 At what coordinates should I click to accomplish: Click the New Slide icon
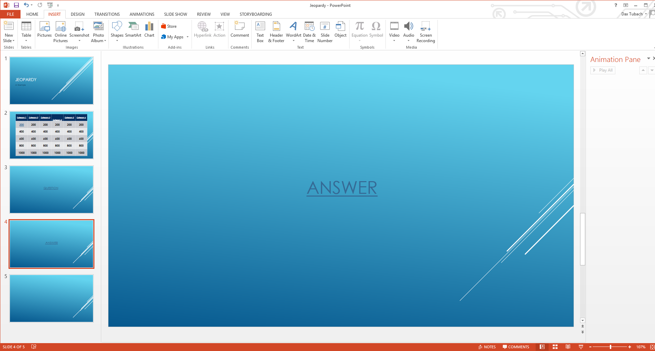click(x=9, y=26)
